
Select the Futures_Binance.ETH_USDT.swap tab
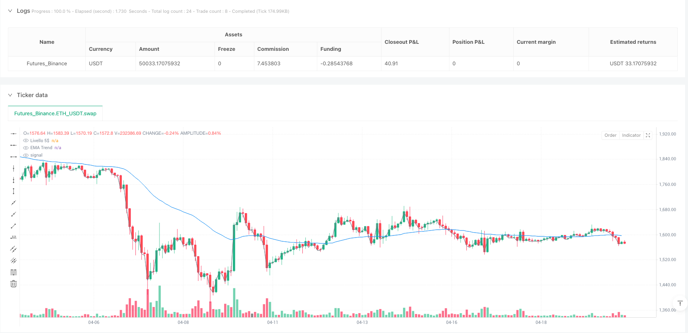tap(55, 113)
